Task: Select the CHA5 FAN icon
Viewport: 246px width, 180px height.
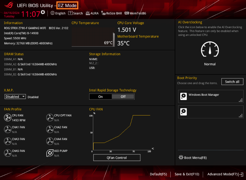Action: 7,153
